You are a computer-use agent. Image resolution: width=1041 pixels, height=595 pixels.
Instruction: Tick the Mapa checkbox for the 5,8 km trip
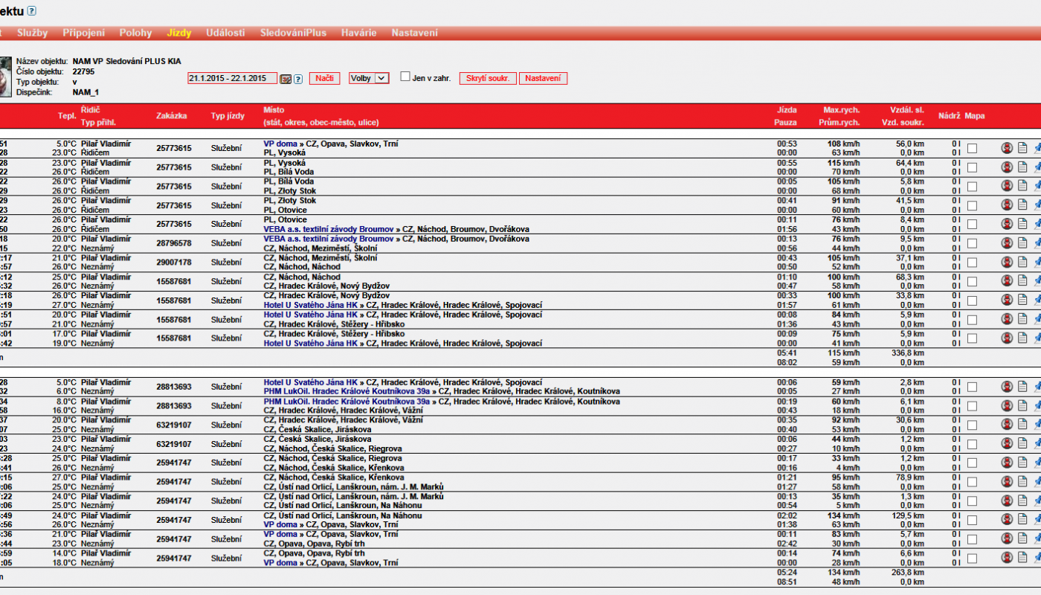972,186
